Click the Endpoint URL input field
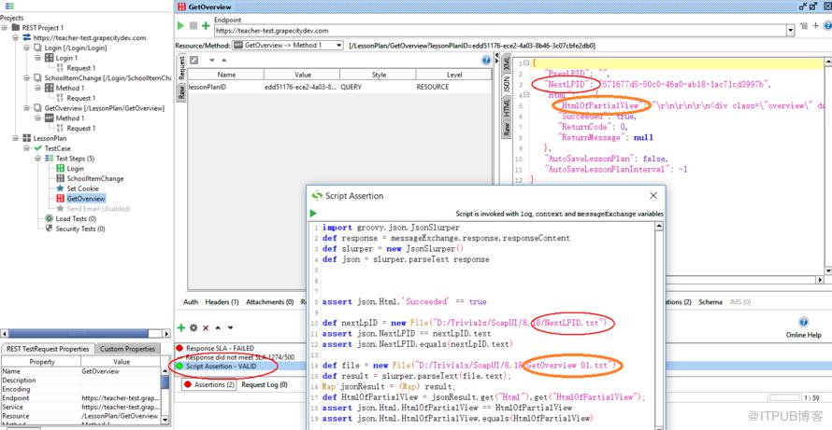This screenshot has width=832, height=430. coord(500,31)
